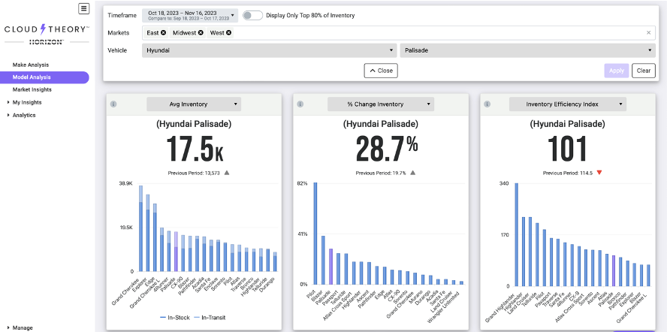The image size is (667, 332).
Task: Click the Timeframe label
Action: click(x=122, y=16)
